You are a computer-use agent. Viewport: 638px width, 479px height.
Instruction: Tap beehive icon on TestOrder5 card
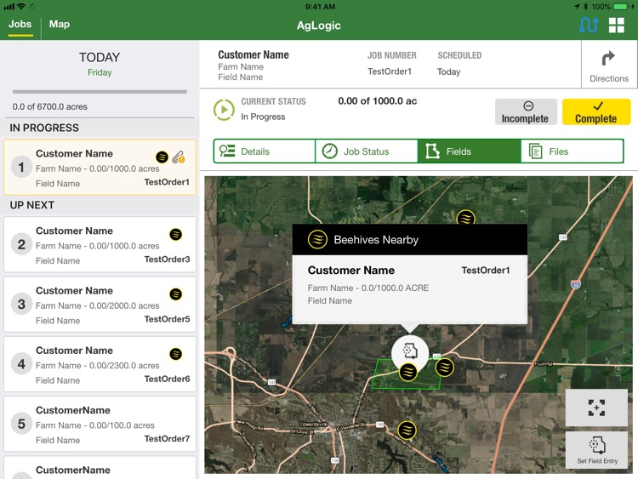176,294
